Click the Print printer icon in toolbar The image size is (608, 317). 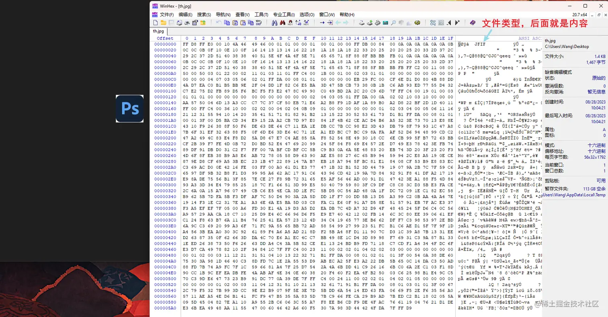coord(187,23)
